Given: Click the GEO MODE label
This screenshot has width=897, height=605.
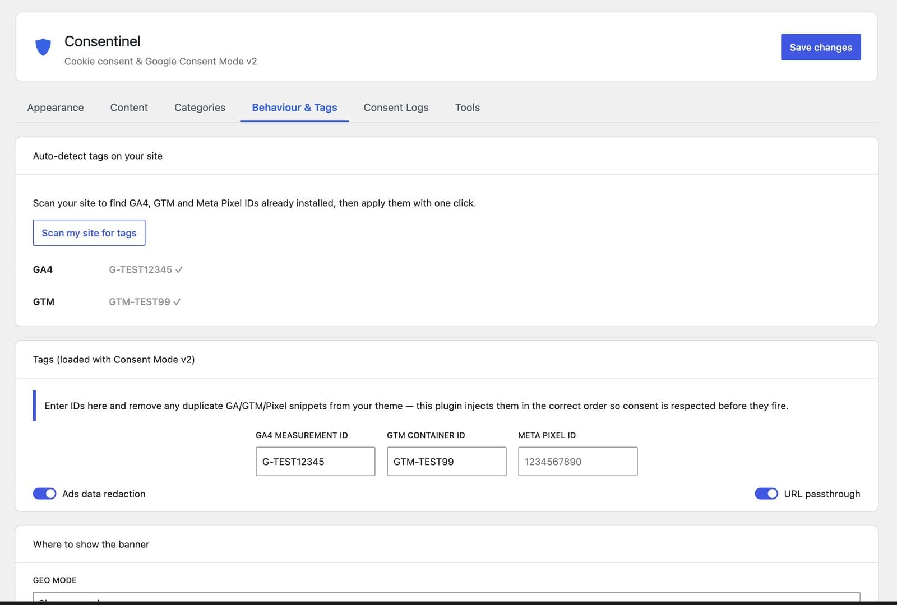Looking at the screenshot, I should pos(55,580).
